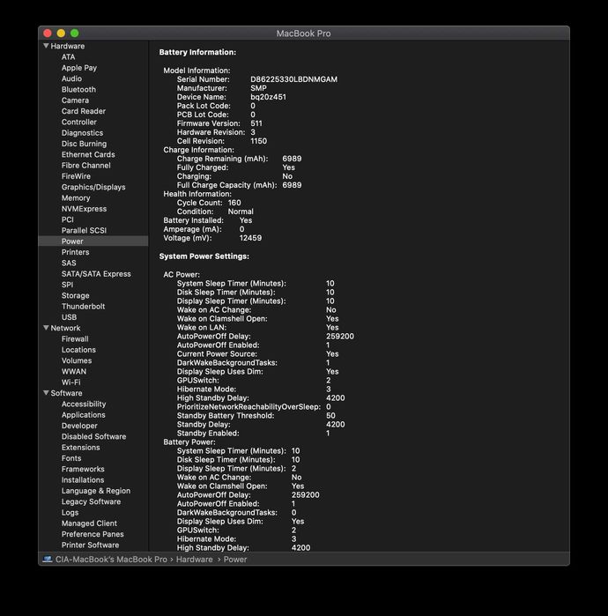Select Ethernet Cards entry
Image resolution: width=608 pixels, height=616 pixels.
[x=88, y=155]
